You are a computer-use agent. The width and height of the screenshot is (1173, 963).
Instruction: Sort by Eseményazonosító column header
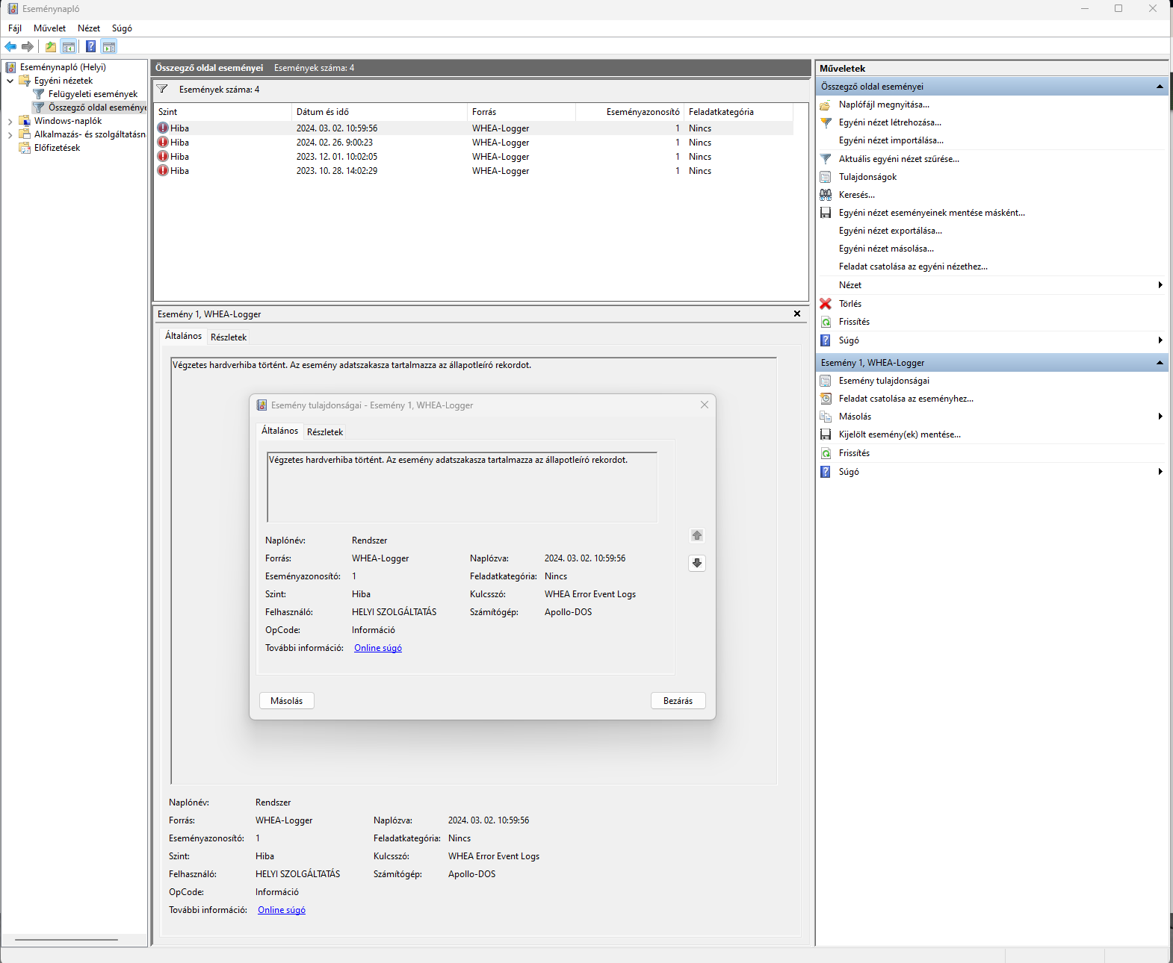coord(630,112)
